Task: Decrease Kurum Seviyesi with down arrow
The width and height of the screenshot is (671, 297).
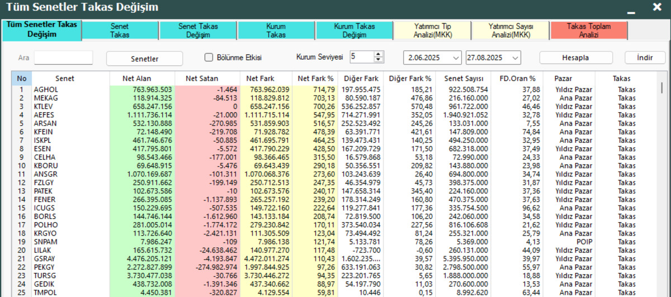Action: point(379,60)
